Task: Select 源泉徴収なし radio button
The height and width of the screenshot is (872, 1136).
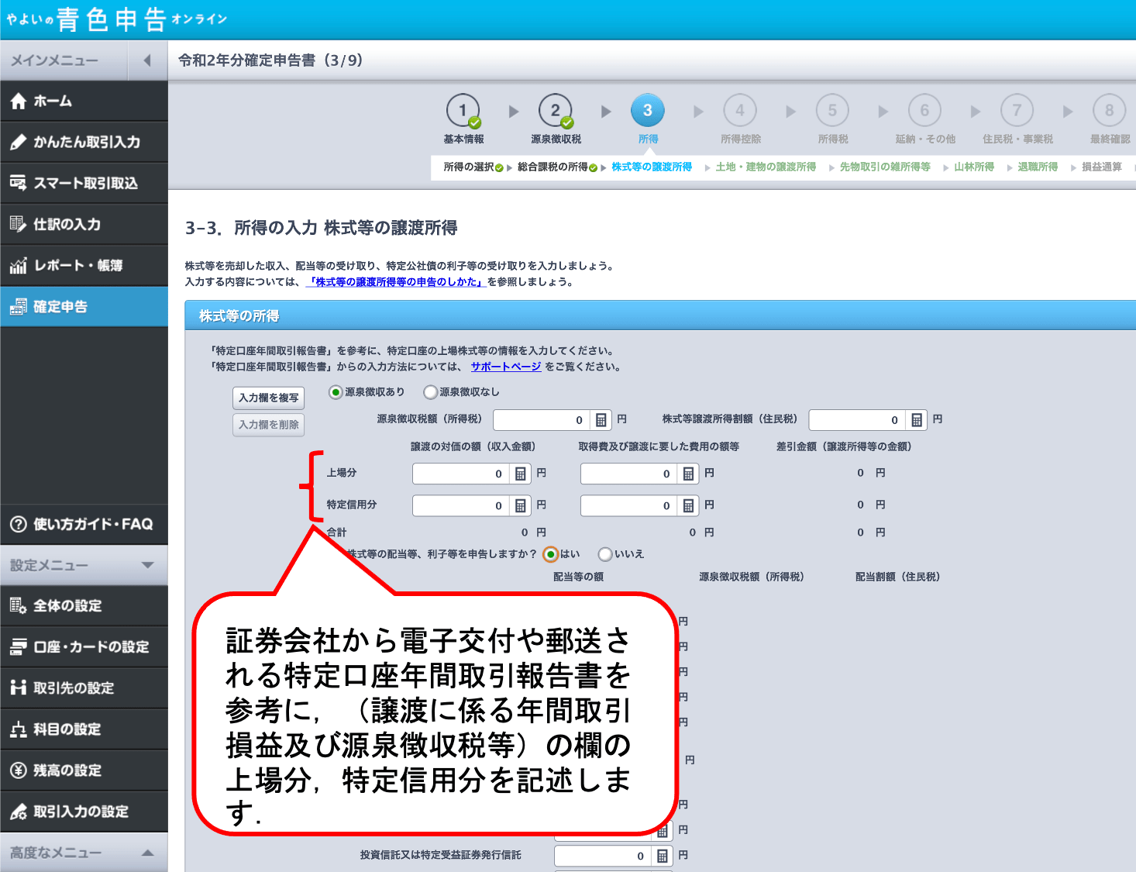Action: click(x=430, y=392)
